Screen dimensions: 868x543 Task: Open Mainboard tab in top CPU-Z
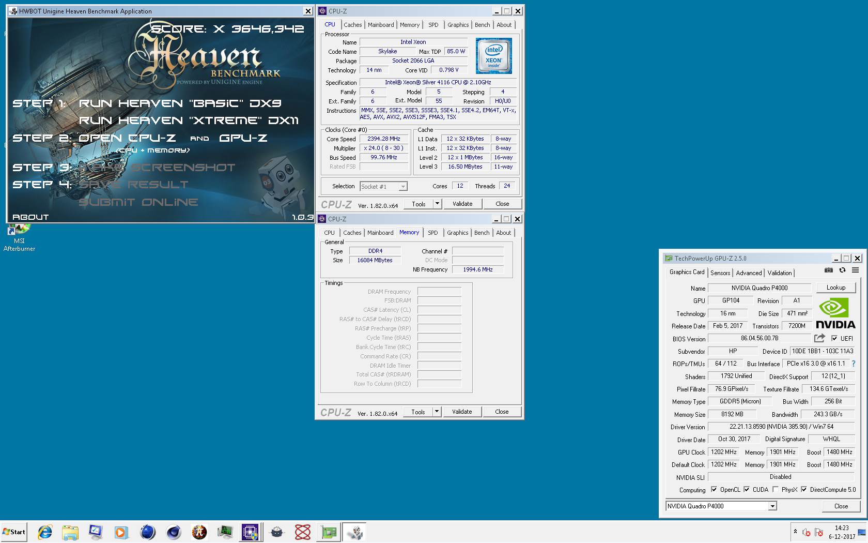pos(381,25)
